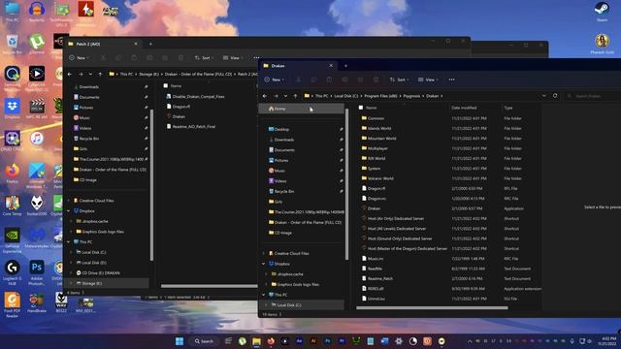Open After Effects from taskbar

coord(299,341)
